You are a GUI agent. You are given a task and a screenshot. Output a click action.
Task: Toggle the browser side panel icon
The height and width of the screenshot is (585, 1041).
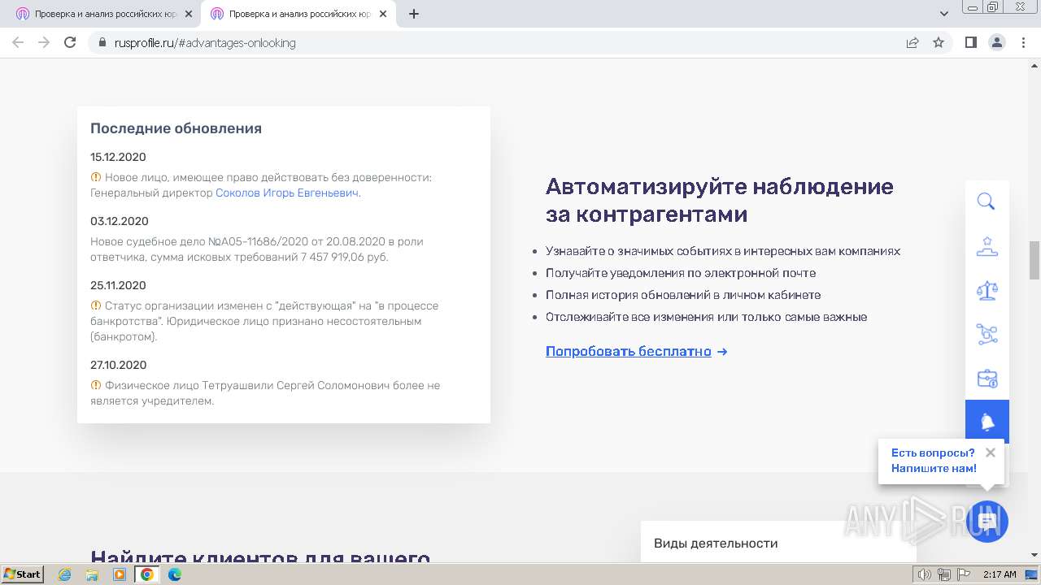click(x=970, y=43)
